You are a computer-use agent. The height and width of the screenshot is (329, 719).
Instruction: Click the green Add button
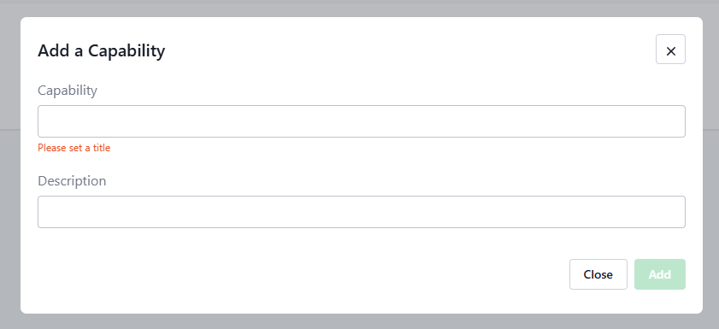[x=660, y=274]
